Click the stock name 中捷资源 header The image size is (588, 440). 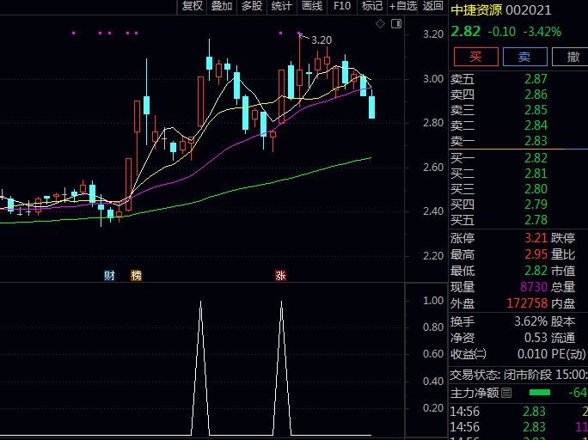tap(478, 10)
